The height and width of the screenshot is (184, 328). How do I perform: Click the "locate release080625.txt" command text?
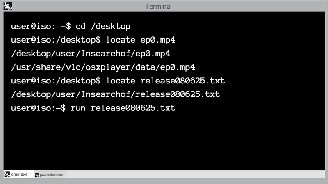pos(165,81)
